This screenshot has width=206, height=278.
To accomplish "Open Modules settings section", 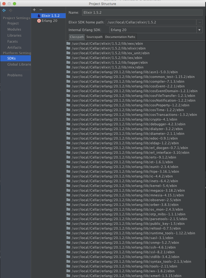I will coord(14,29).
